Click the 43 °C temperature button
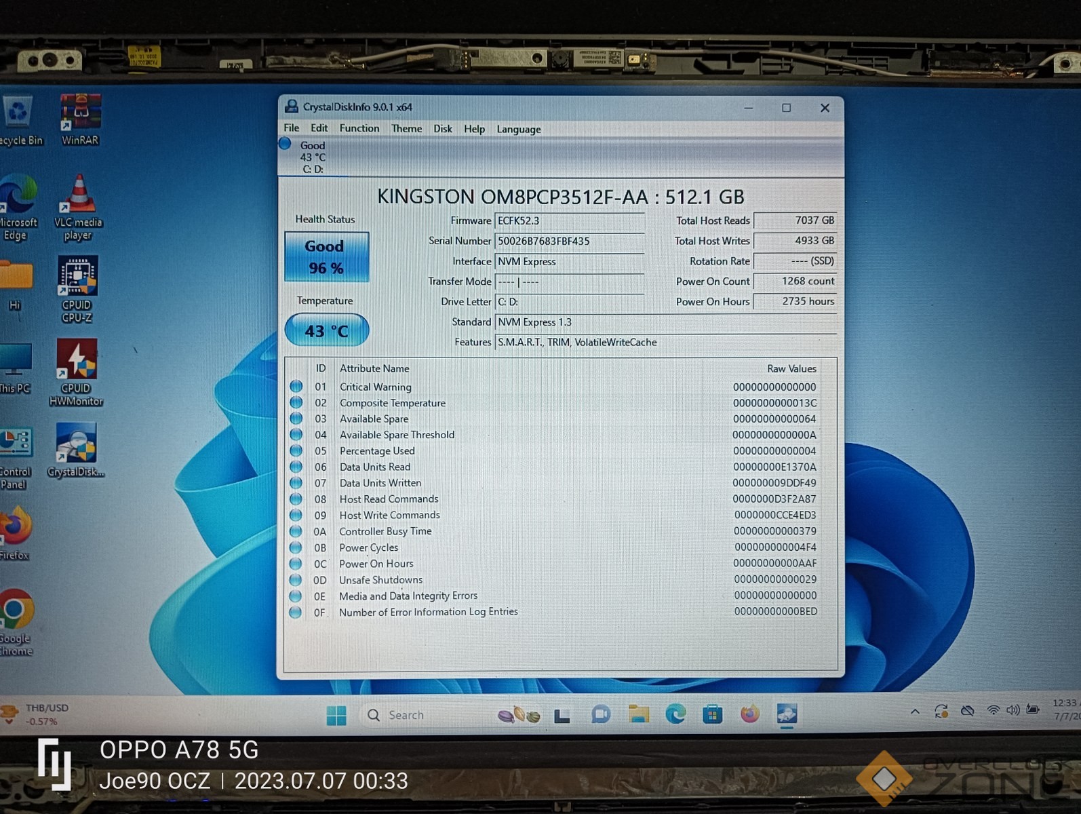The width and height of the screenshot is (1081, 814). tap(327, 330)
